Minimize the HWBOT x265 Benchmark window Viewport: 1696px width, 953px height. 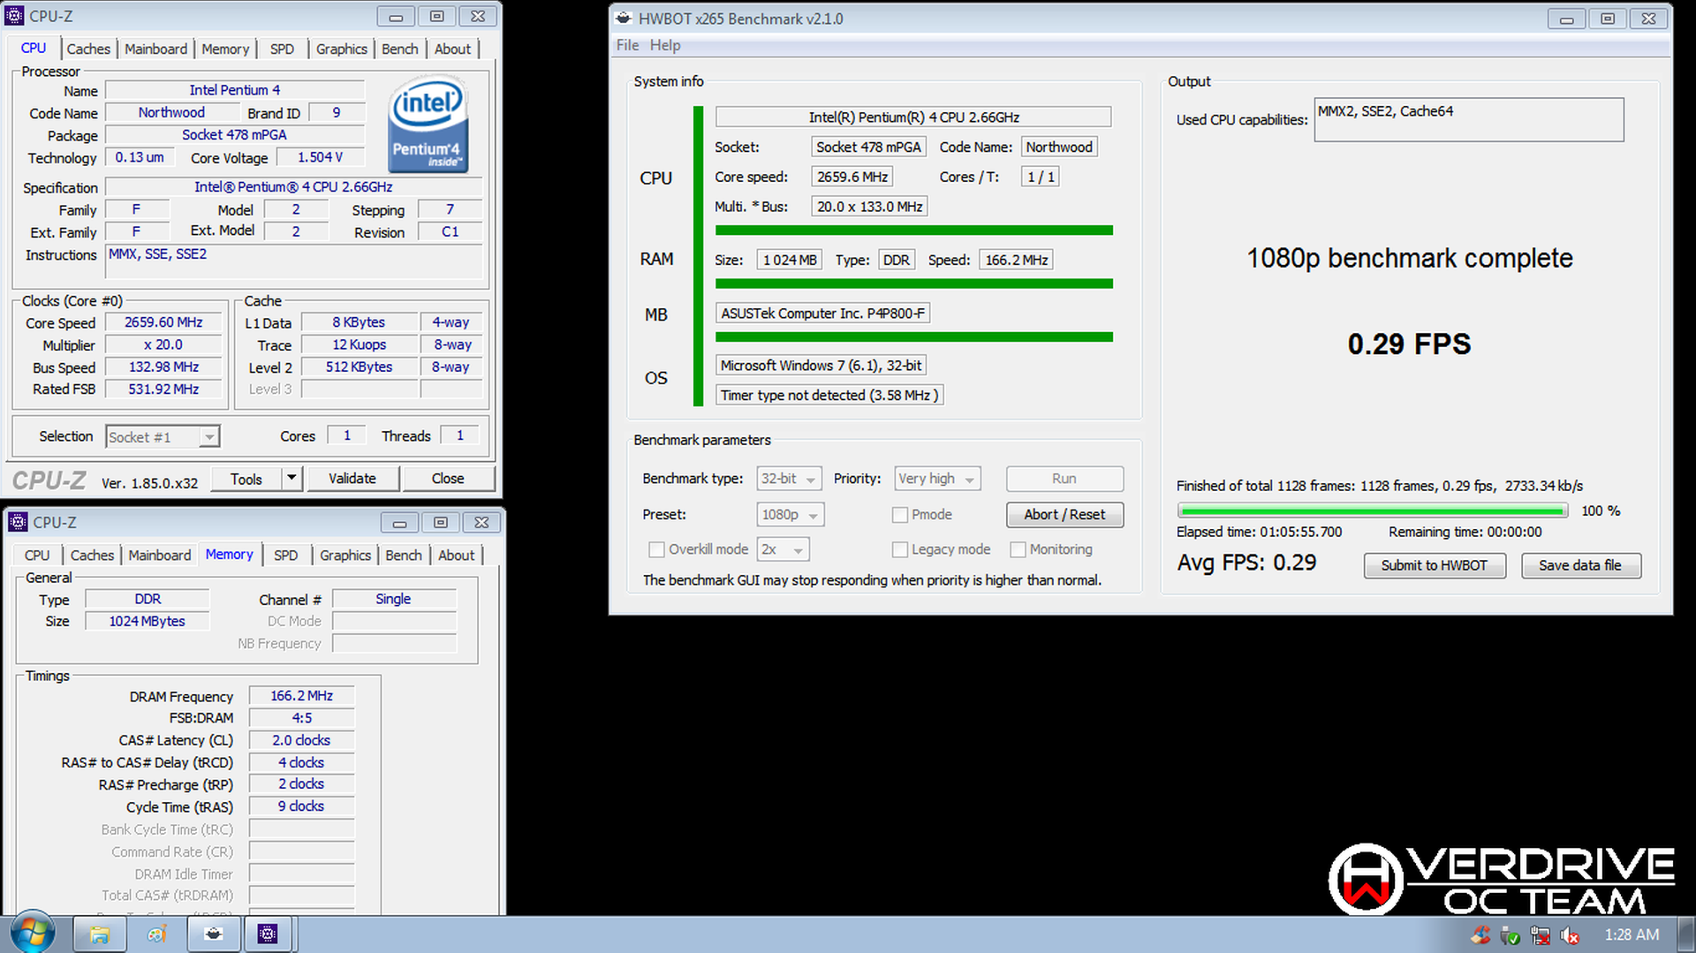[x=1566, y=19]
